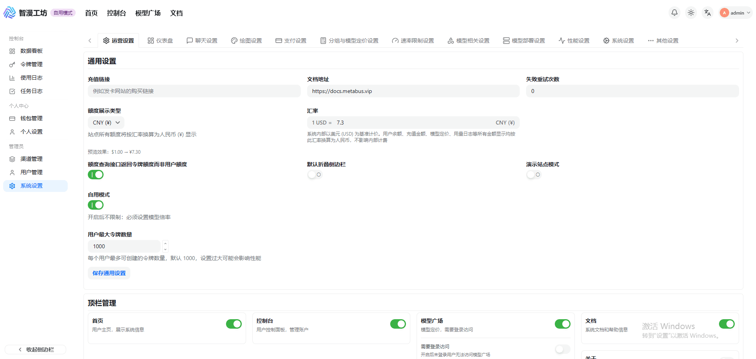The height and width of the screenshot is (359, 756).
Task: Click the 模型相关设置 tab shapes icon
Action: point(451,41)
